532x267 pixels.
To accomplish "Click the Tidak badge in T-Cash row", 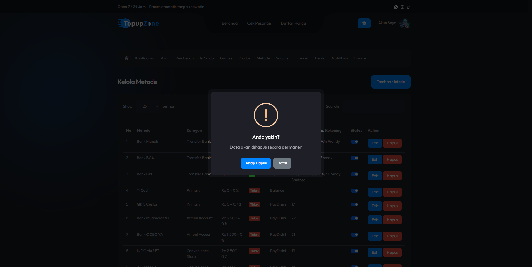I will (254, 191).
